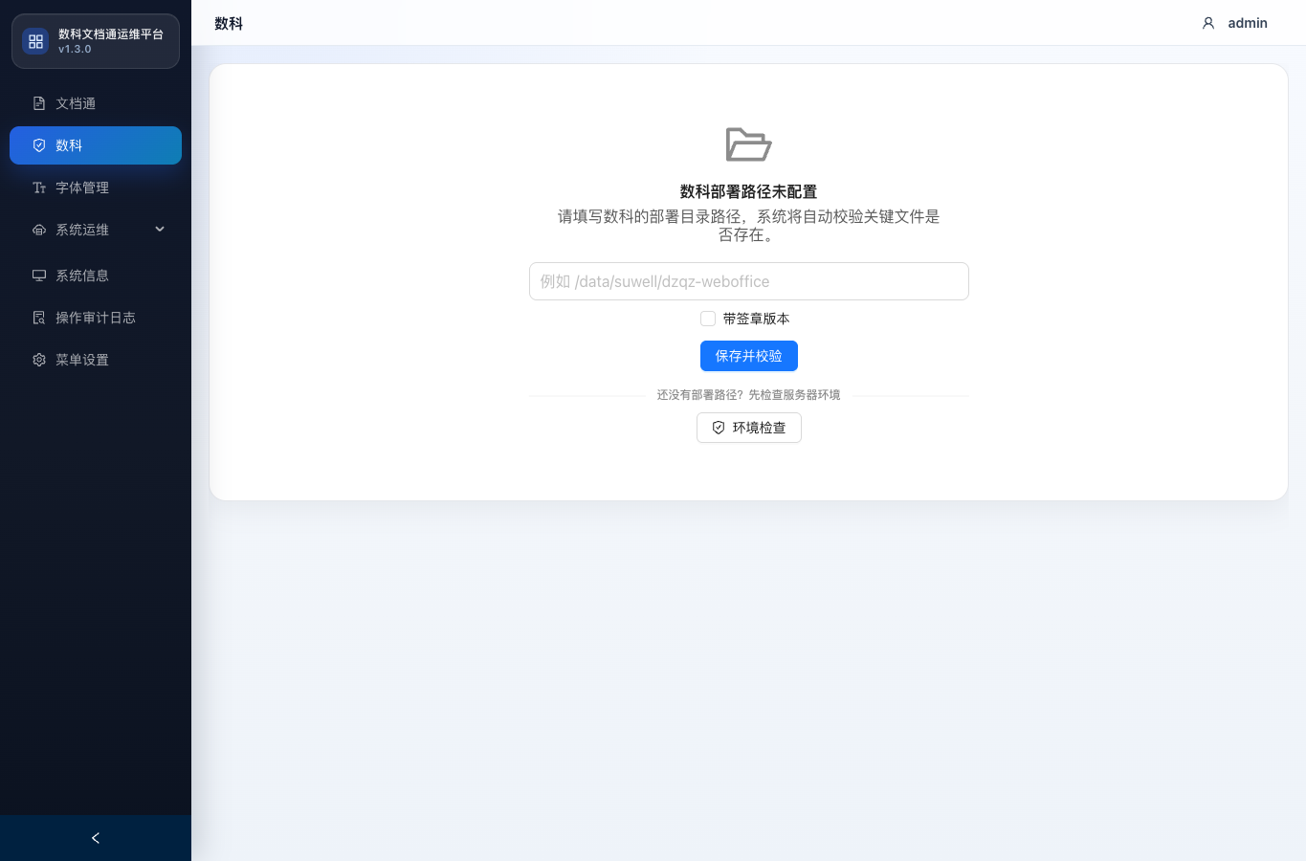Open the 系统信息 menu item
Screen dimensions: 1306x861
point(96,276)
